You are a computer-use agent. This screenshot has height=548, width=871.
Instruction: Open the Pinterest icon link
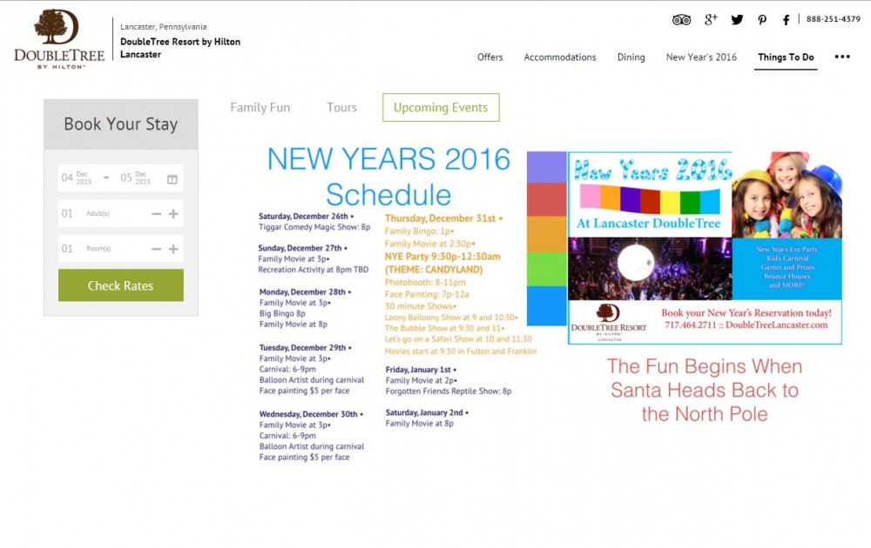pos(762,20)
